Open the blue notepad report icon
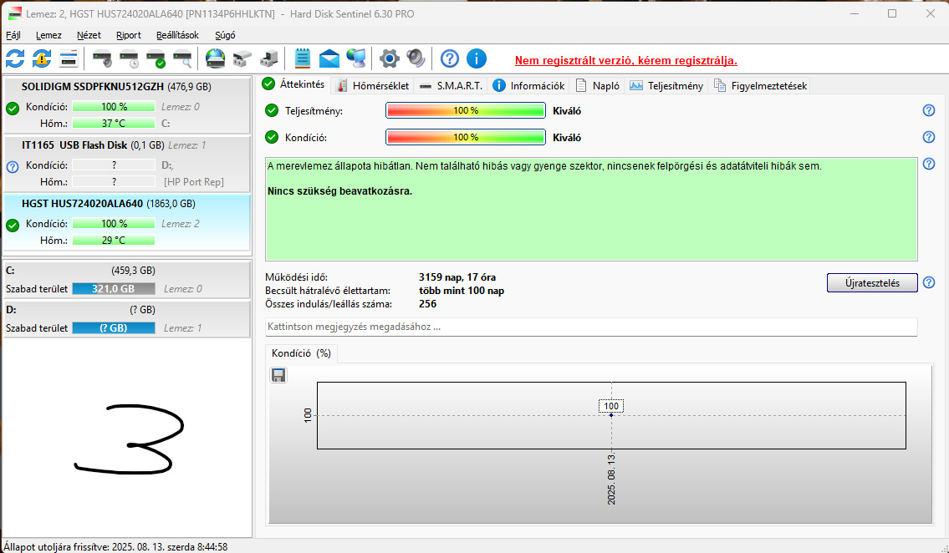Viewport: 949px width, 553px height. pyautogui.click(x=303, y=58)
